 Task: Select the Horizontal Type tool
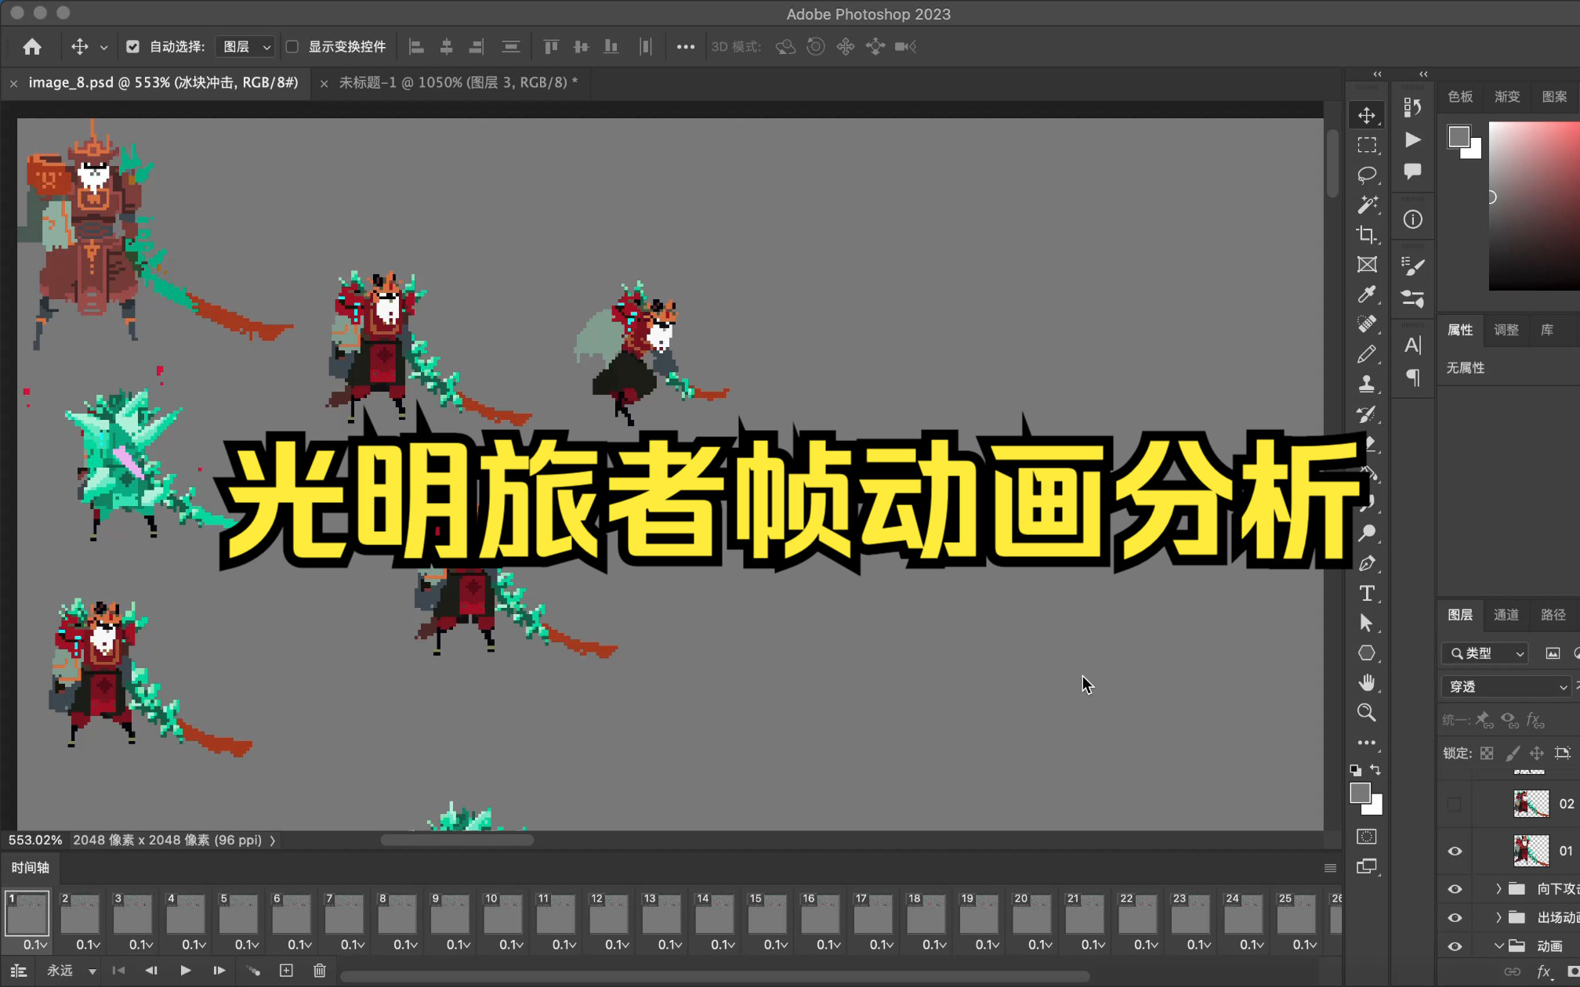[1367, 593]
